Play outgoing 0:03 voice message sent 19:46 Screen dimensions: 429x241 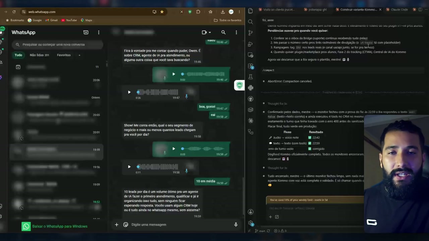click(174, 74)
